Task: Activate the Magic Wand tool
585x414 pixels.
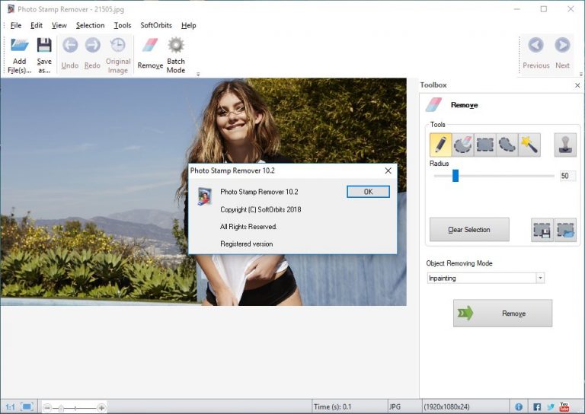Action: tap(529, 145)
